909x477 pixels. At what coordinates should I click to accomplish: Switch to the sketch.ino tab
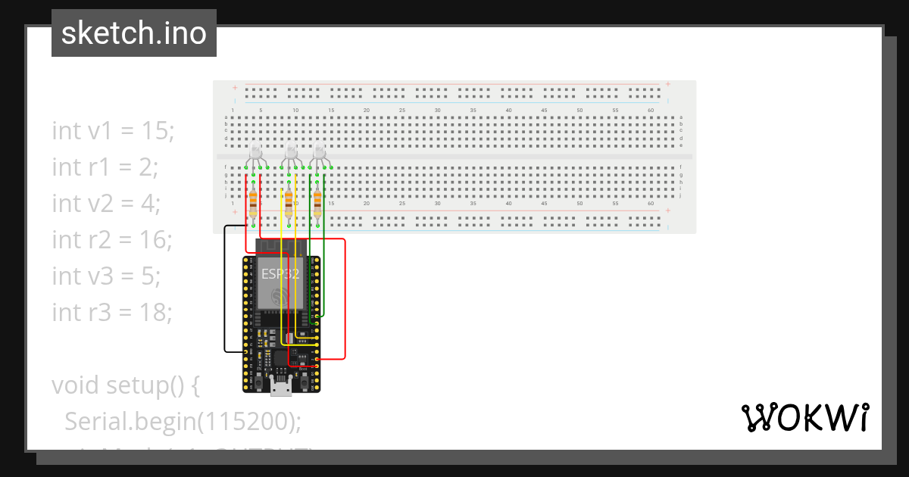click(x=133, y=33)
